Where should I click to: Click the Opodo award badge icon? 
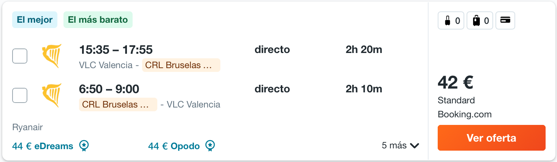210,146
